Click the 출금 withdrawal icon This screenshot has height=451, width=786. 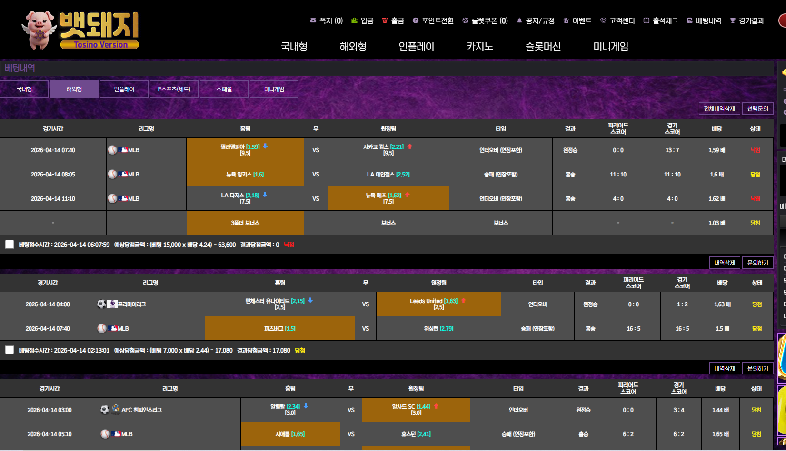[x=385, y=20]
